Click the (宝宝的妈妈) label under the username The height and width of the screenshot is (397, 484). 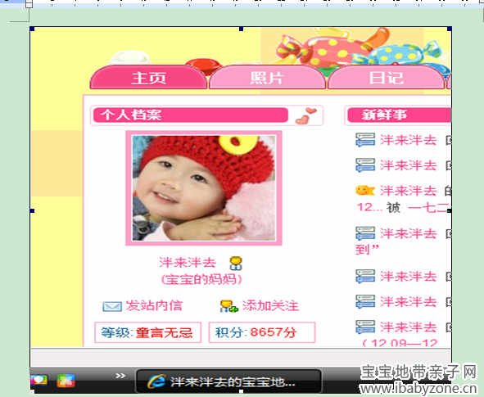point(201,279)
